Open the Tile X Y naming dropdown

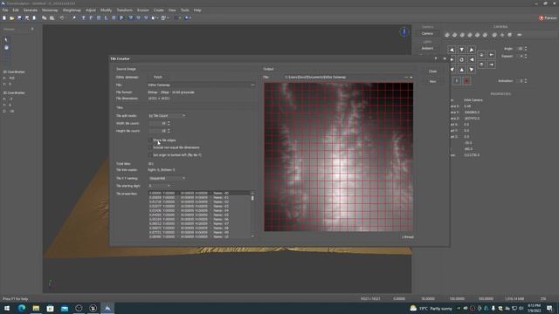(x=167, y=178)
